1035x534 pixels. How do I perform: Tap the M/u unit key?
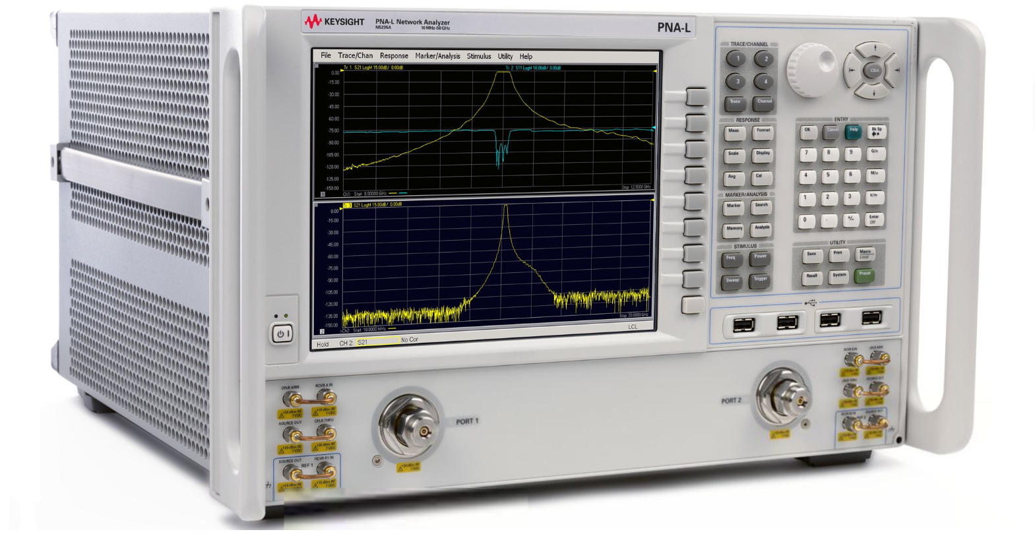click(x=874, y=175)
